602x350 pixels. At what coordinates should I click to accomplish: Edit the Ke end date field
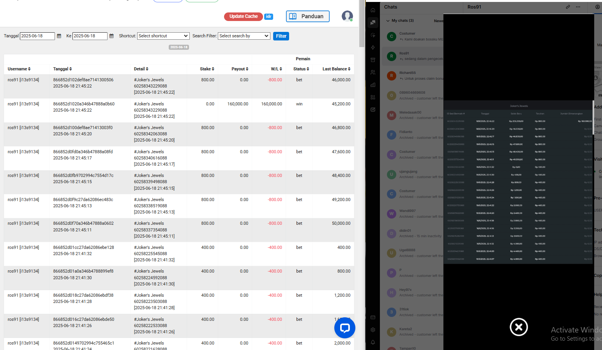(90, 36)
